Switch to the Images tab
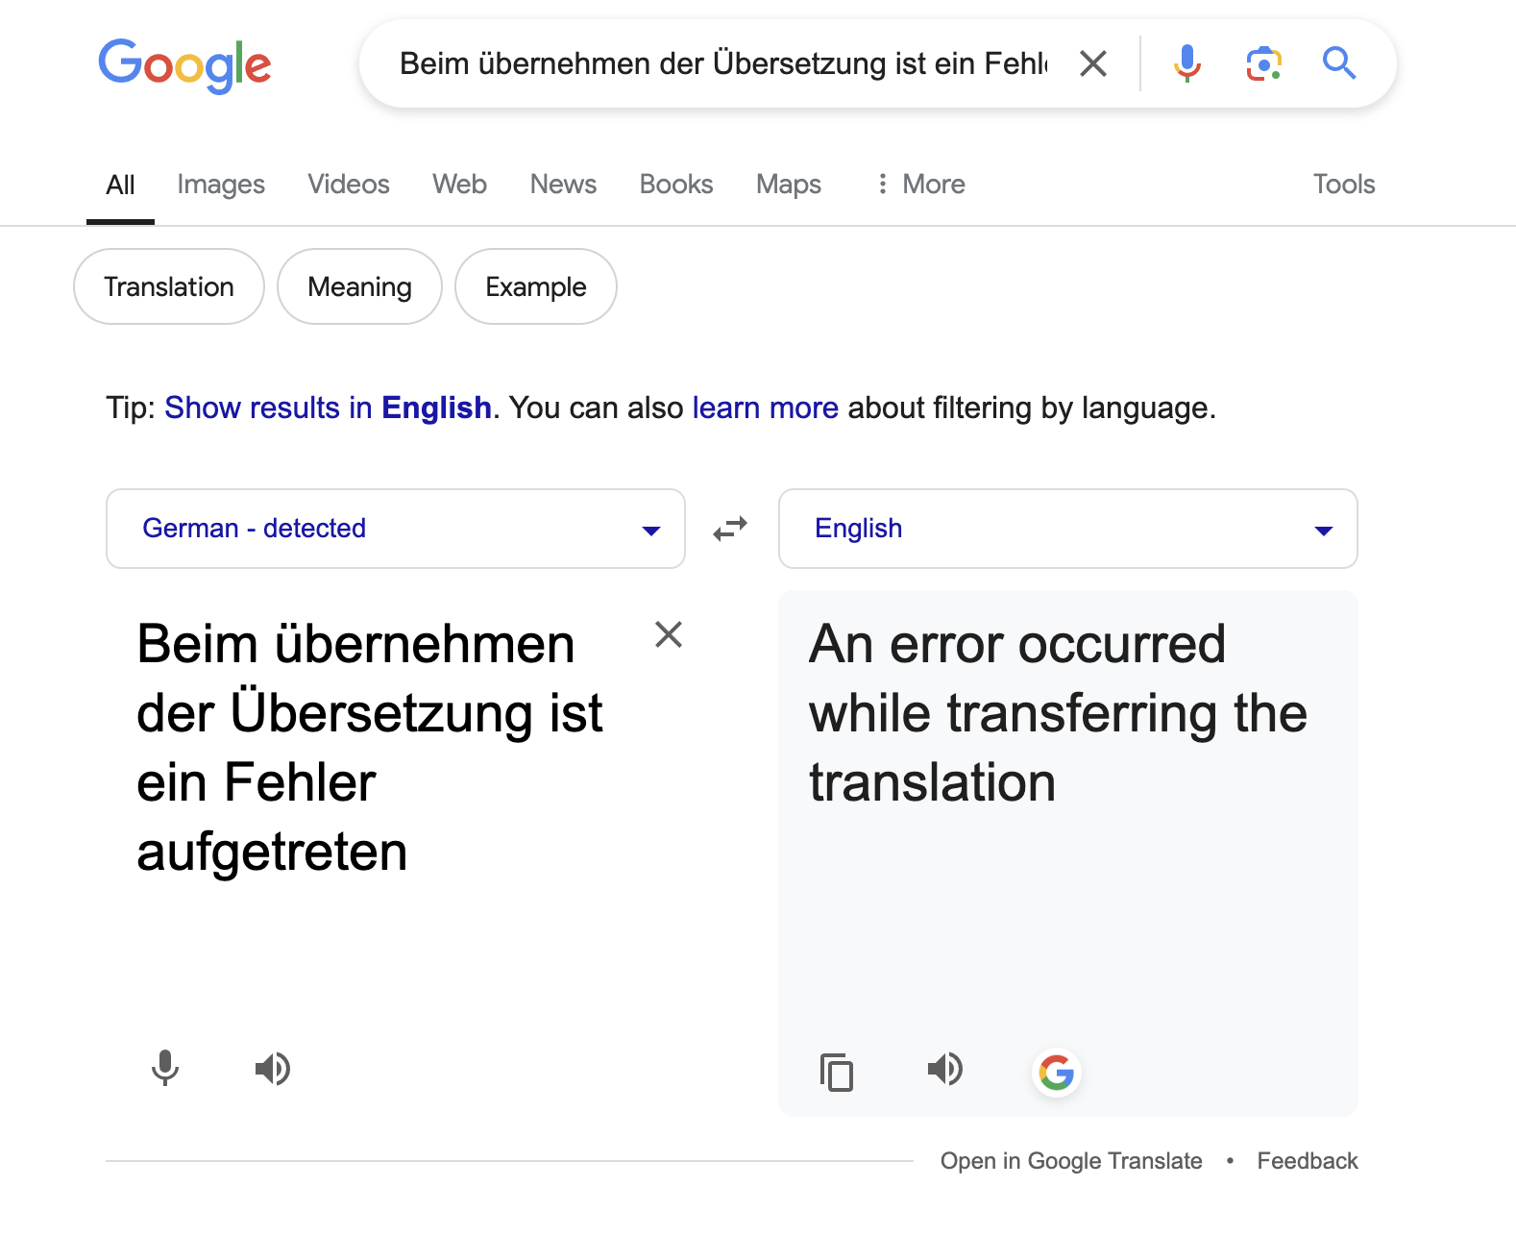 click(221, 184)
